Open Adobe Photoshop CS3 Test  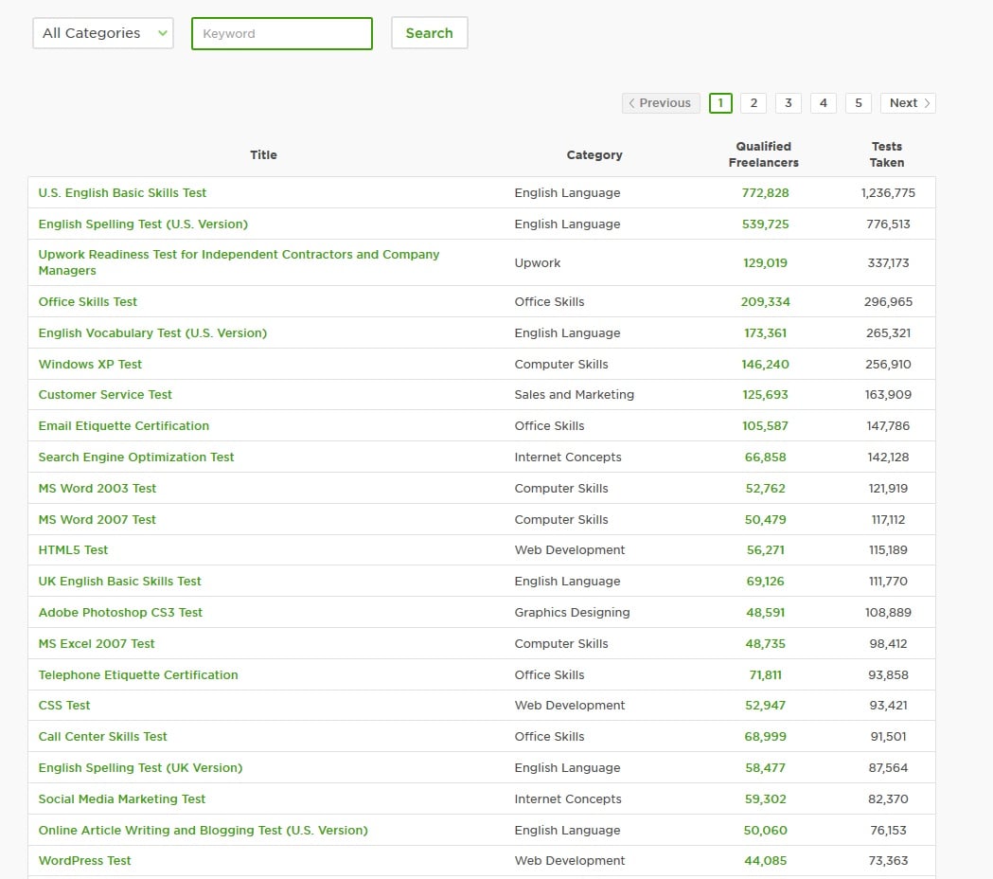click(x=120, y=612)
